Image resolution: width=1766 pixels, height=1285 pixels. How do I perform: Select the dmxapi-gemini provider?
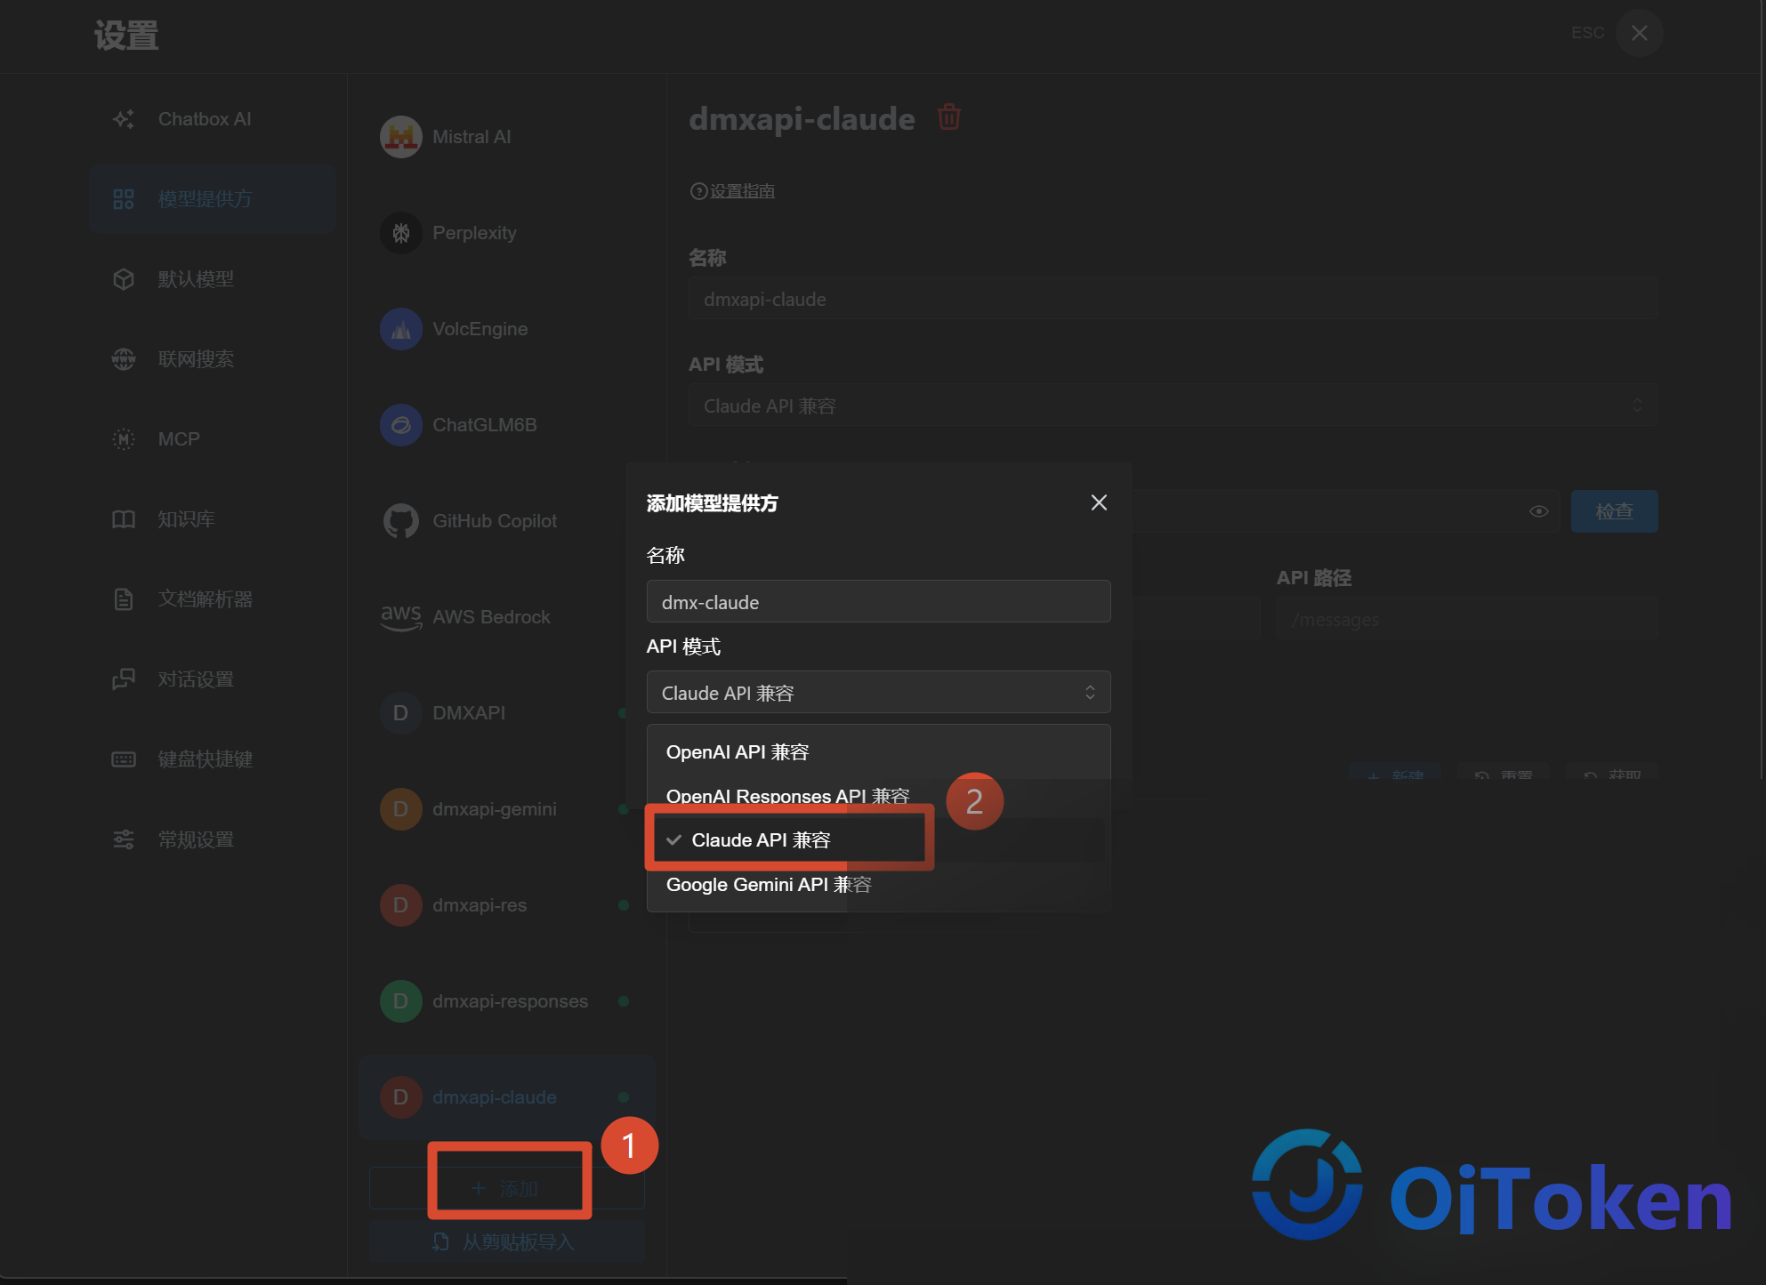click(x=507, y=809)
